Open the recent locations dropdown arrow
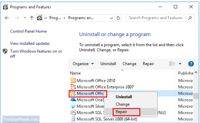This screenshot has height=123, width=200. click(25, 18)
